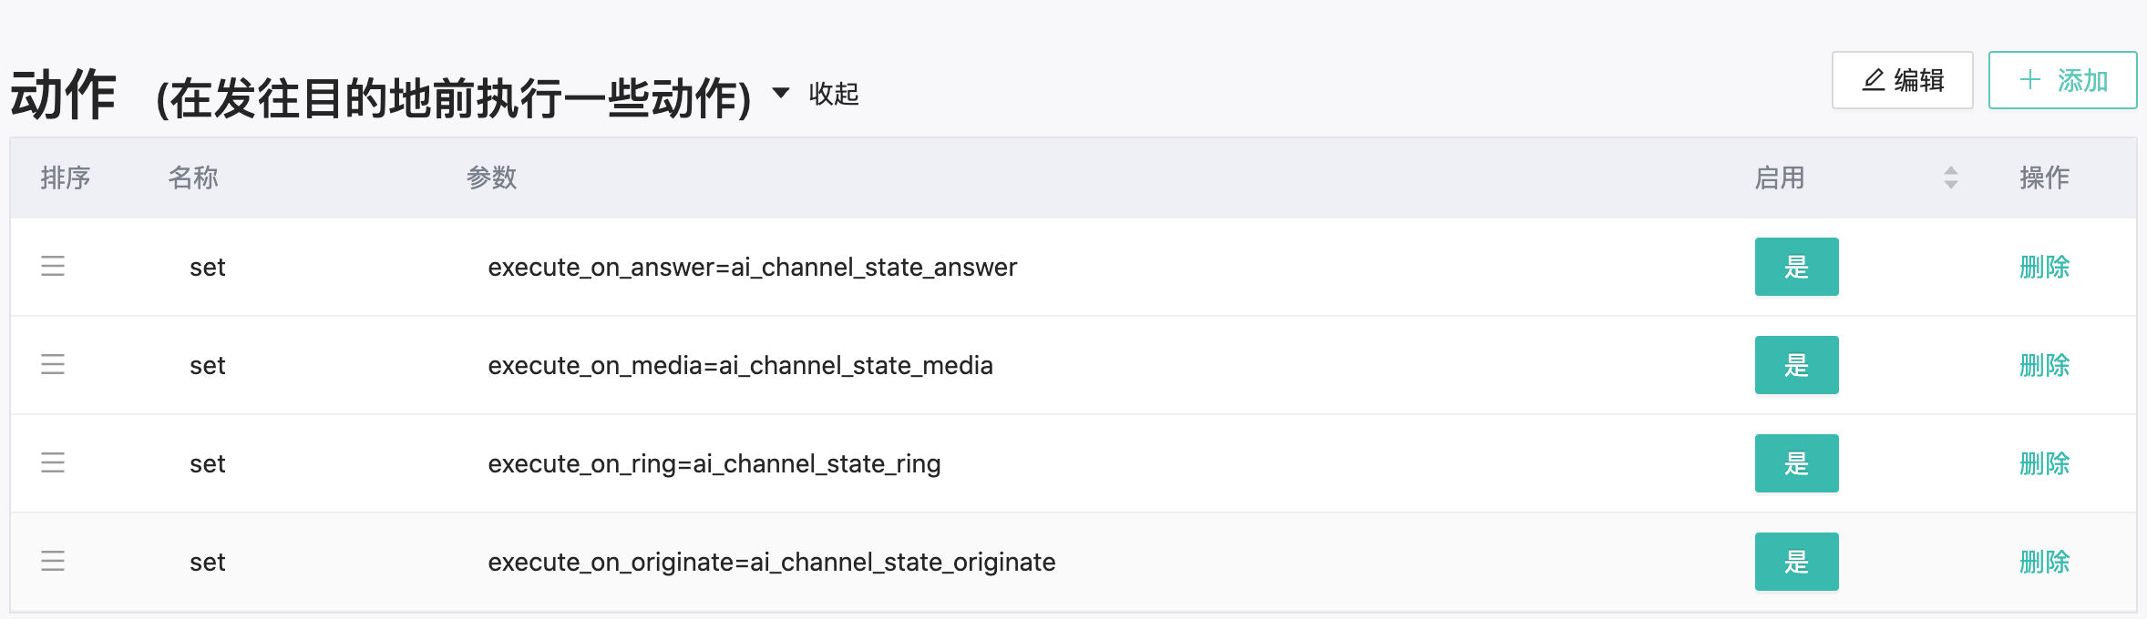The image size is (2147, 619).
Task: Delete the execute_on_answer action via 删除
Action: [x=2044, y=267]
